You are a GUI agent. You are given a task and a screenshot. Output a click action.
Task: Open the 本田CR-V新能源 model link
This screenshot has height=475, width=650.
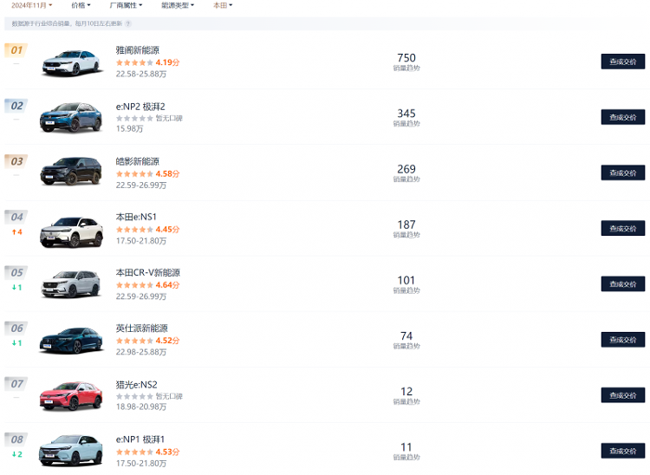[x=147, y=272]
